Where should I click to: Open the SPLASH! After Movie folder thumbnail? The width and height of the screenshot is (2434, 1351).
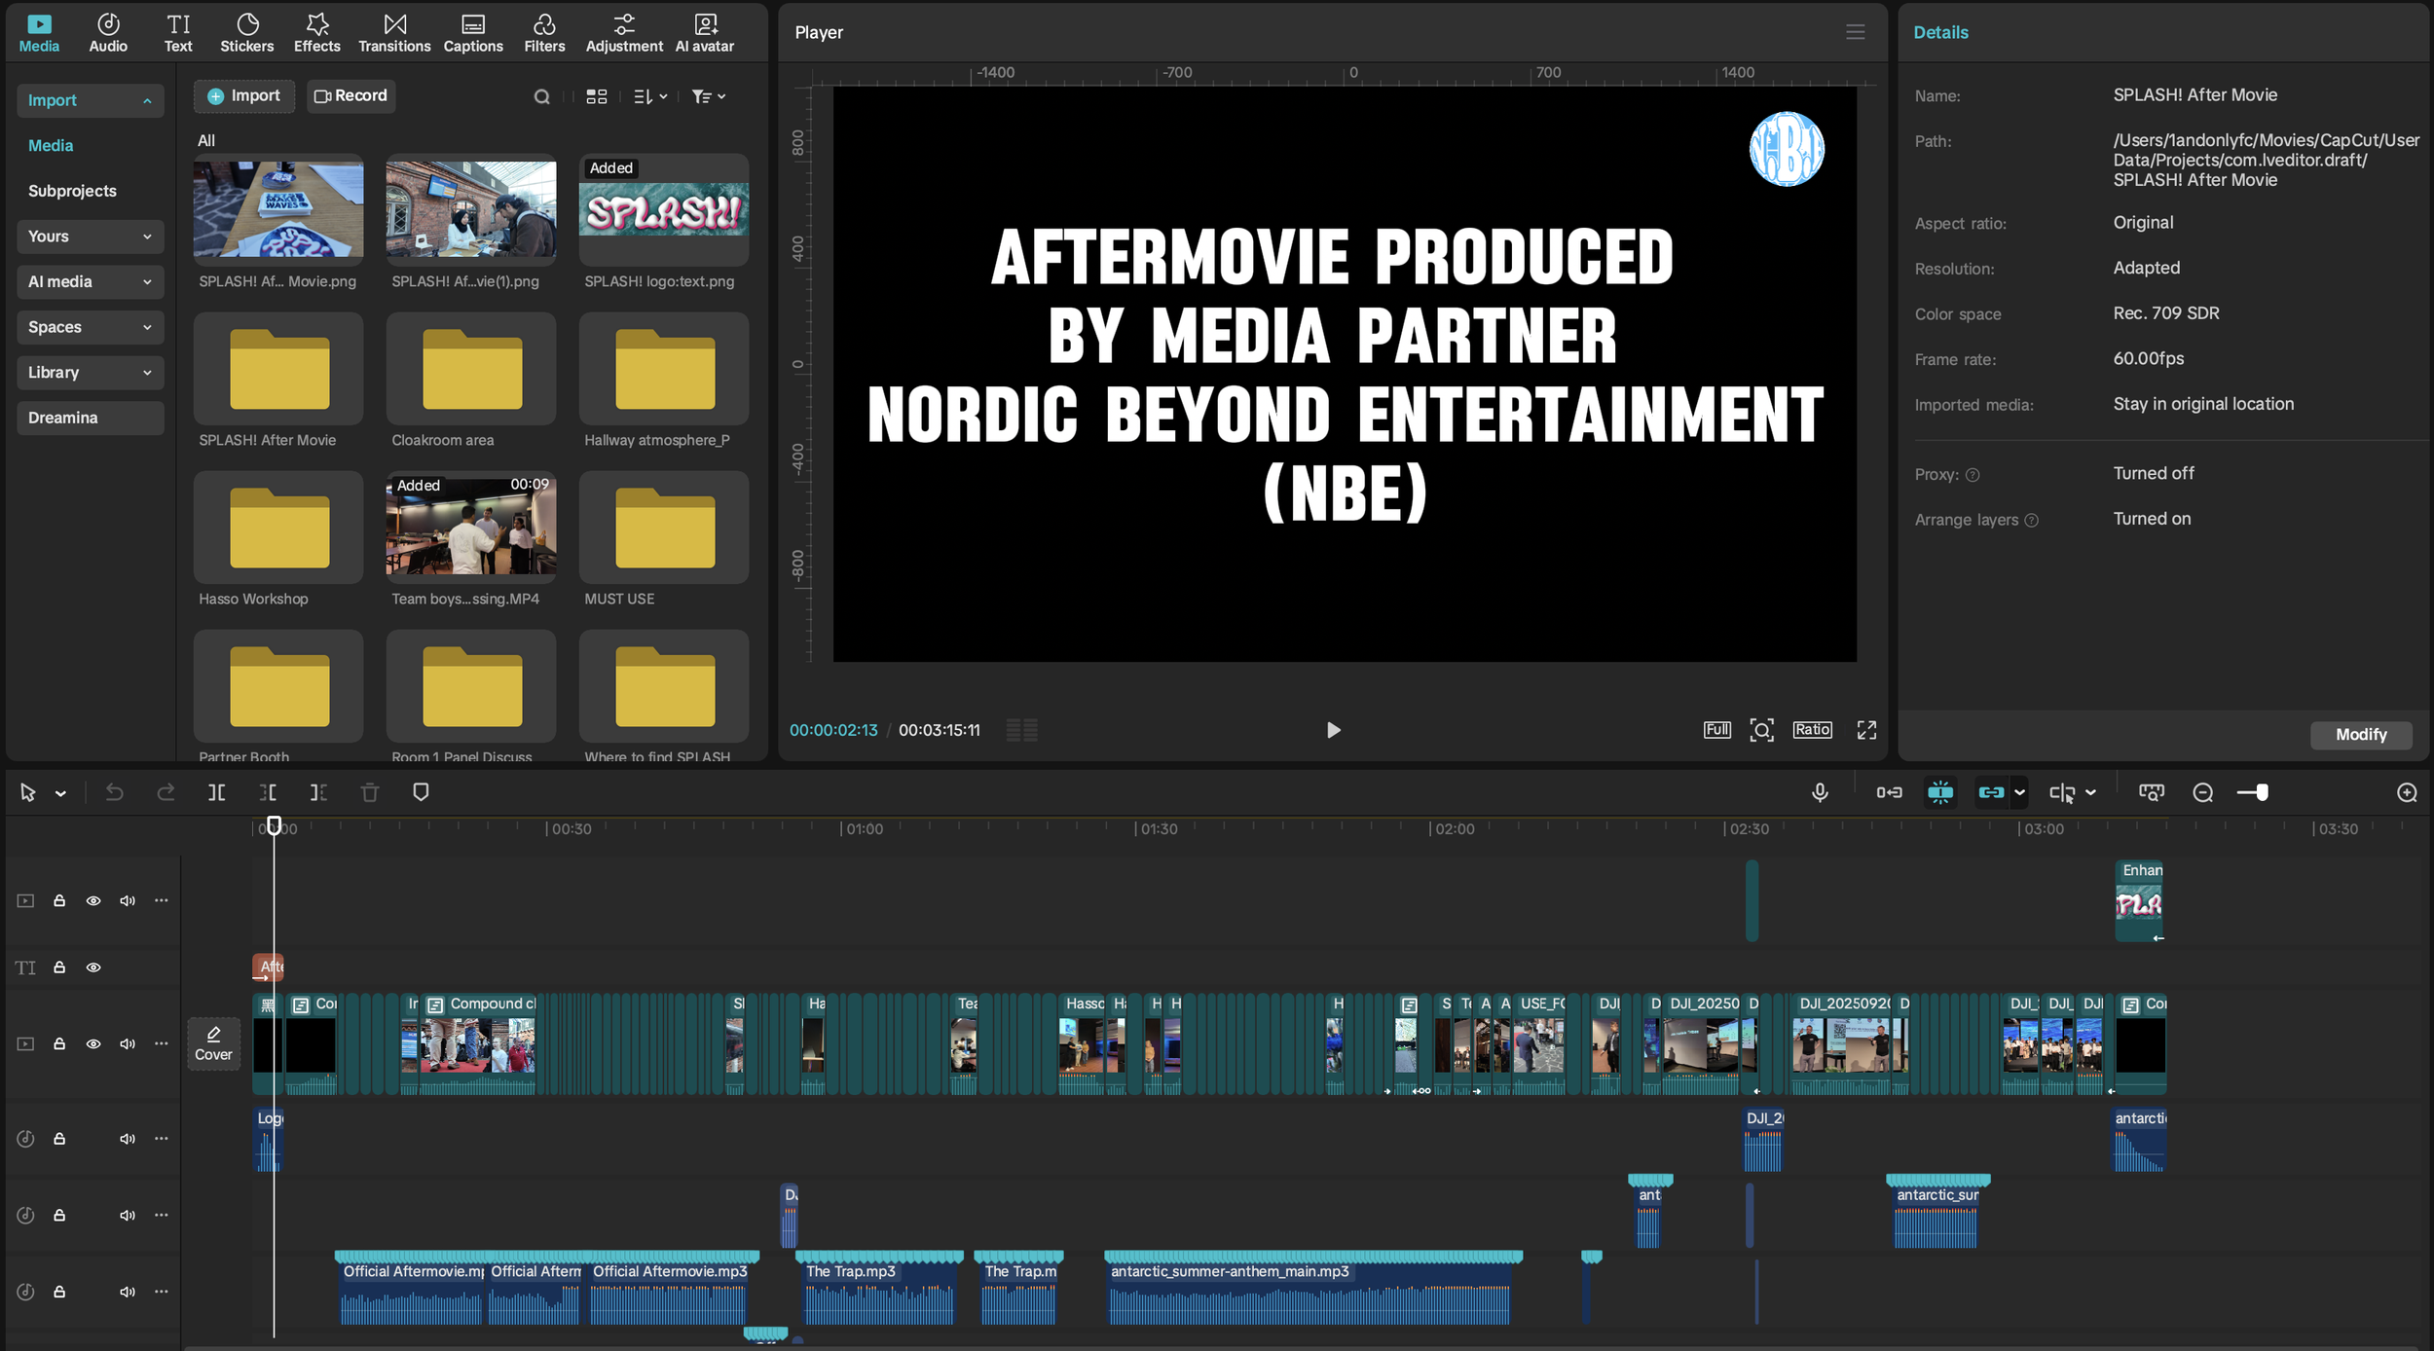(x=277, y=370)
